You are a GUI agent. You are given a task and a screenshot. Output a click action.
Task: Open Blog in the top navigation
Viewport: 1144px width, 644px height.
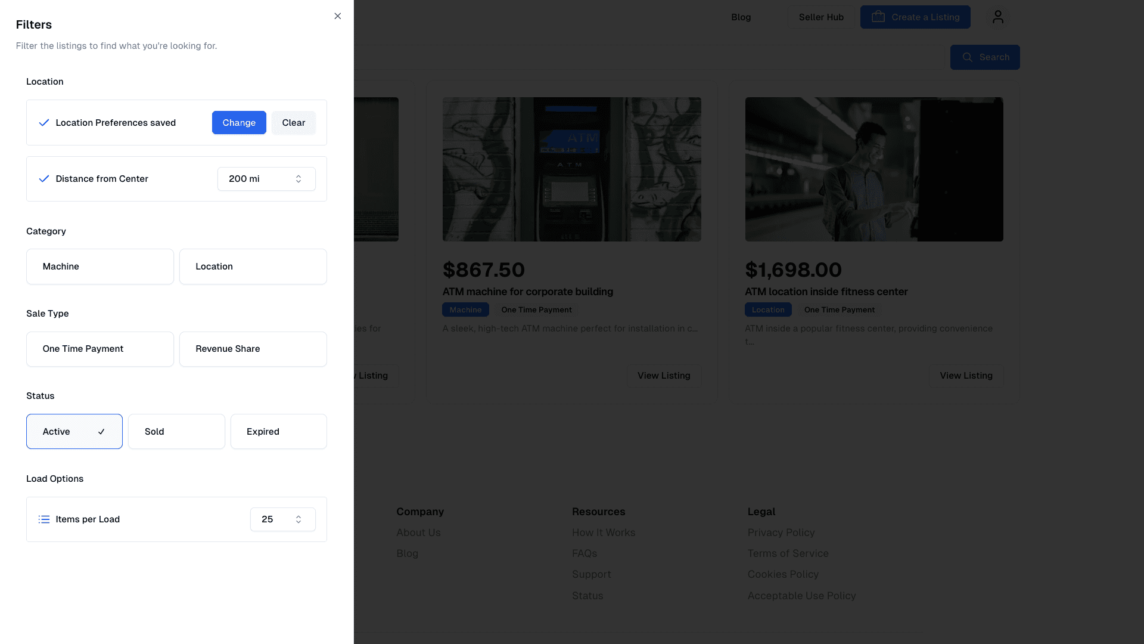[741, 17]
